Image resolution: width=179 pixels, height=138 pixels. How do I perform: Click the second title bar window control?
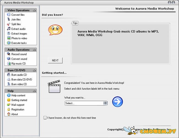tap(173, 2)
